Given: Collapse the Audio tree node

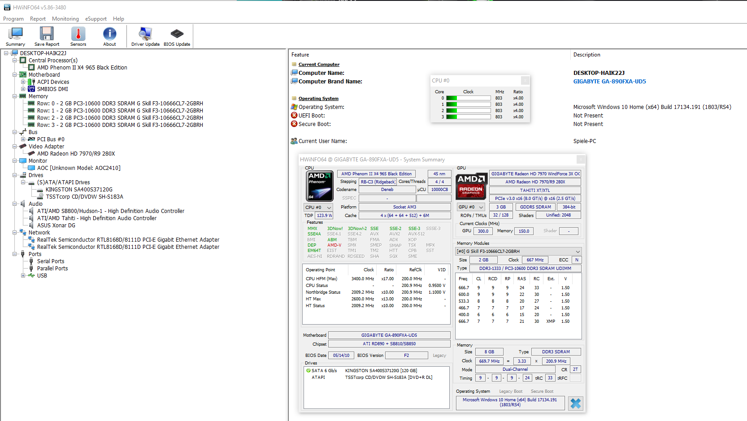Looking at the screenshot, I should coord(15,204).
